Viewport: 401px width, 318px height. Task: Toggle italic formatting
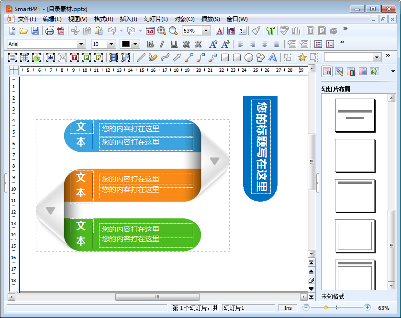point(162,44)
